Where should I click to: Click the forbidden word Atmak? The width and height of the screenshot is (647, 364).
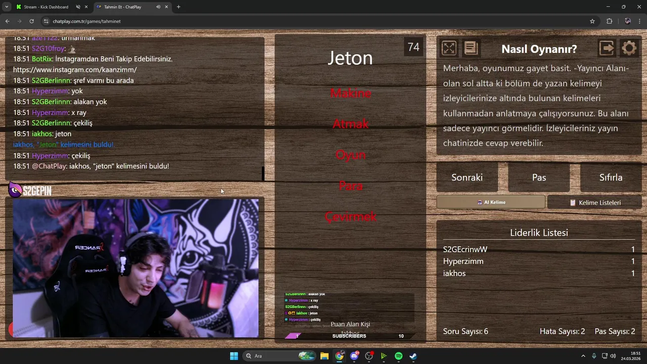[350, 124]
